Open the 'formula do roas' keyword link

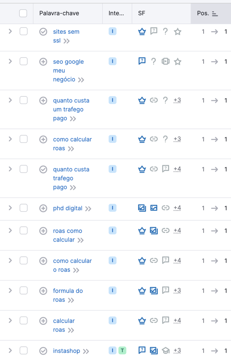tap(68, 295)
